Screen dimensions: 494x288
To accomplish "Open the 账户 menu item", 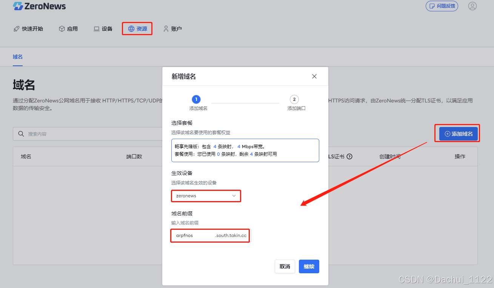I will [x=172, y=29].
